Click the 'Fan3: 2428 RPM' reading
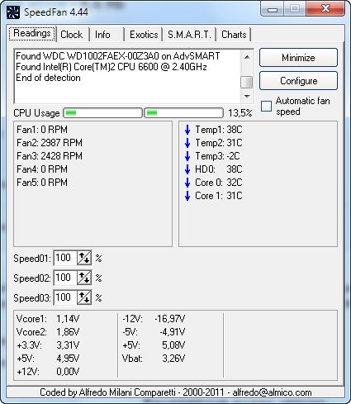This screenshot has width=351, height=404. pyautogui.click(x=50, y=156)
